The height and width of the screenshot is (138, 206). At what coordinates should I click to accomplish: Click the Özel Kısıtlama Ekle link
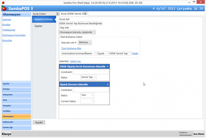pyautogui.click(x=71, y=48)
